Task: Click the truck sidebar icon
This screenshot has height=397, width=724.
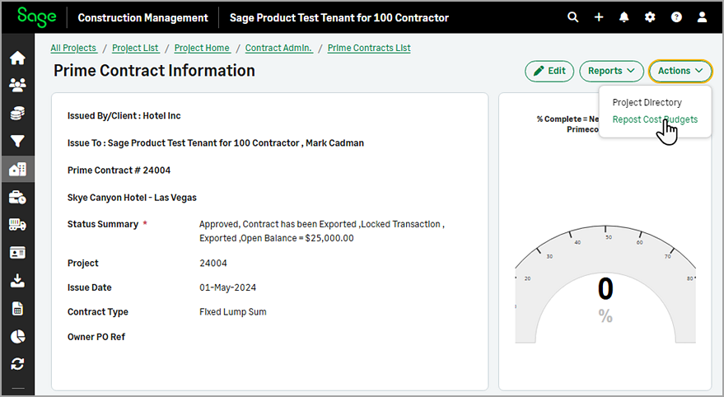Action: pyautogui.click(x=17, y=225)
